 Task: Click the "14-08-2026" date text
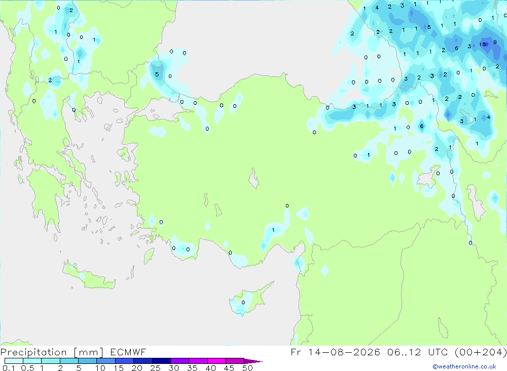pos(344,352)
